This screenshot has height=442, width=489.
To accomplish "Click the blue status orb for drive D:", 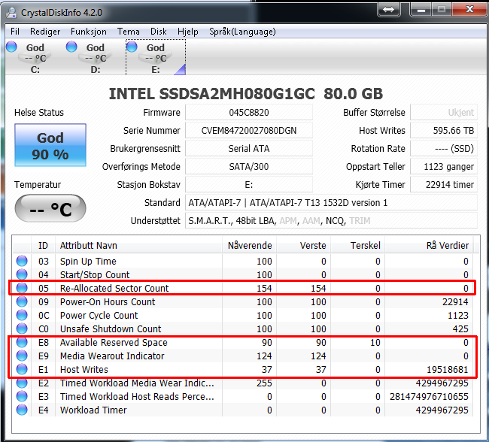I will coord(71,47).
